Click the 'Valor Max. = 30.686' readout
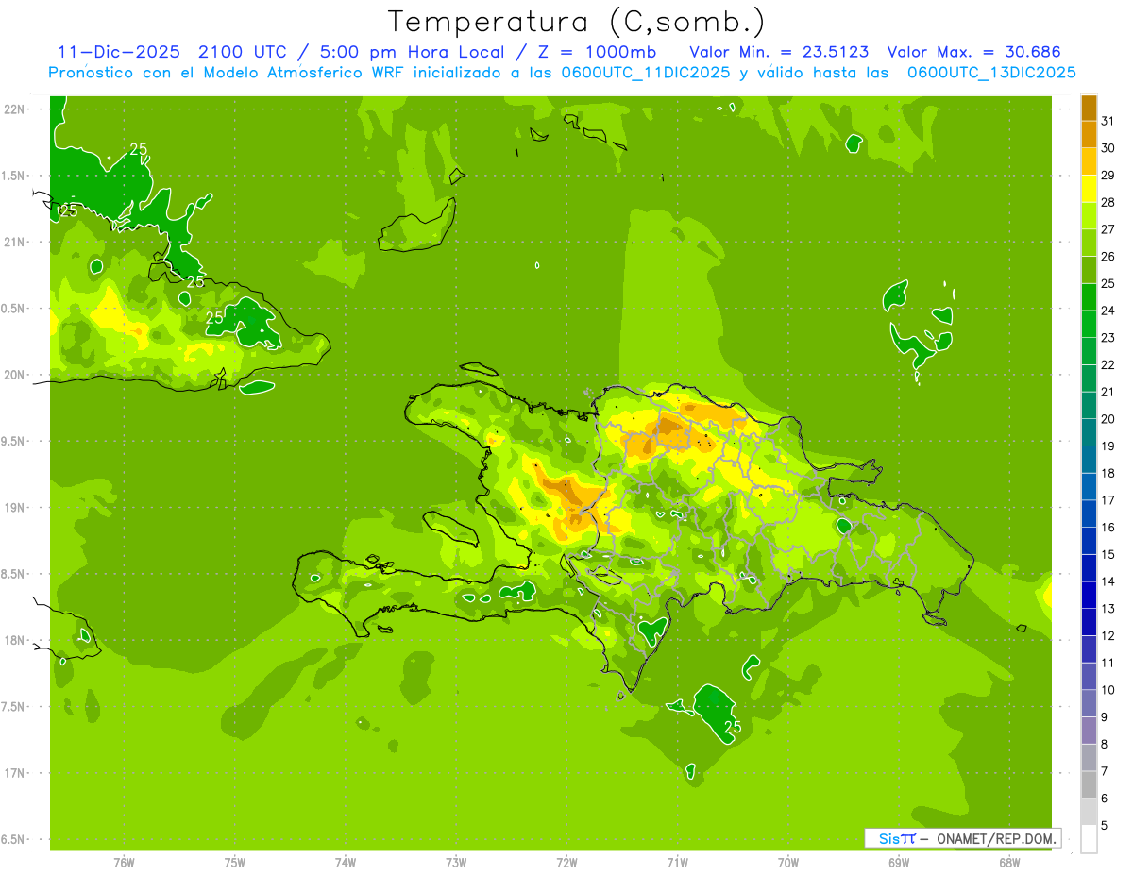The width and height of the screenshot is (1133, 875). point(974,52)
